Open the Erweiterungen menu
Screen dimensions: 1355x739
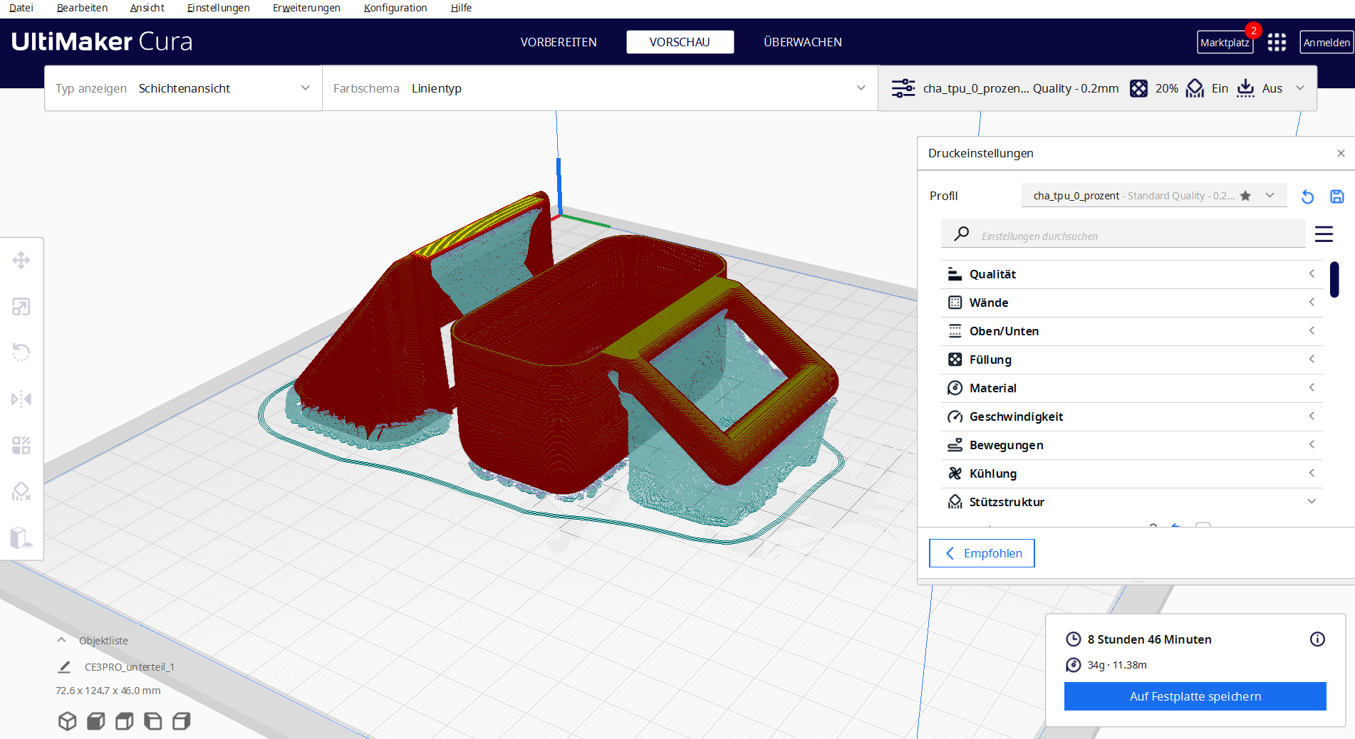coord(307,8)
